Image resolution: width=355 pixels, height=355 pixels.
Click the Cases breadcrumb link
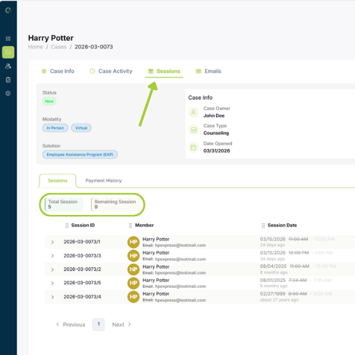pos(59,47)
